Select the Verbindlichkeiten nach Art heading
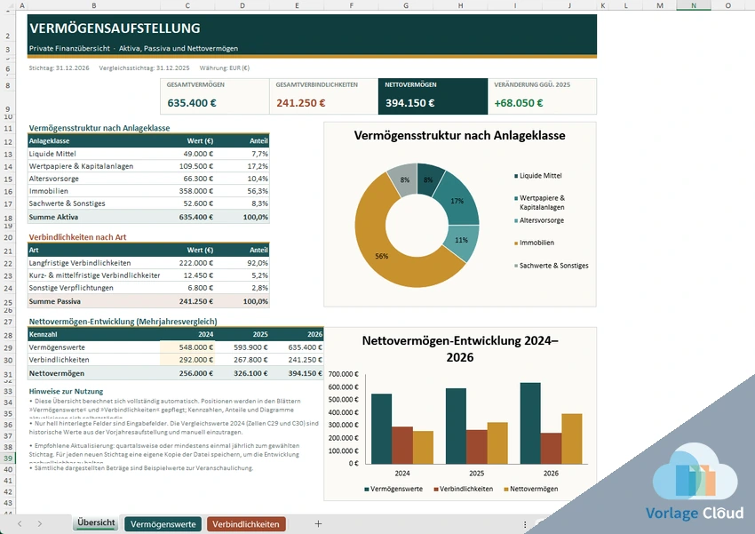The width and height of the screenshot is (755, 534). 77,237
